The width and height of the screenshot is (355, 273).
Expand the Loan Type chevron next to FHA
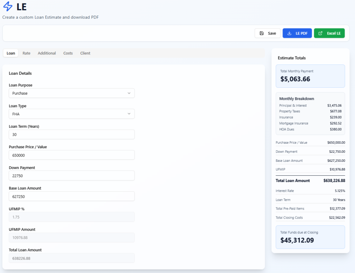click(x=129, y=114)
